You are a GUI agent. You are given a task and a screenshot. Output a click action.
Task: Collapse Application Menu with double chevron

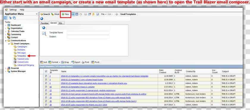pyautogui.click(x=37, y=14)
